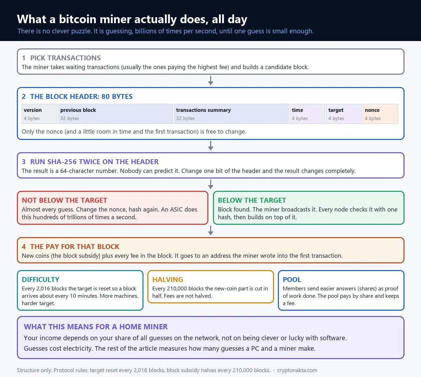Select the footer note "Structure only. Protocol rules"

point(144,370)
